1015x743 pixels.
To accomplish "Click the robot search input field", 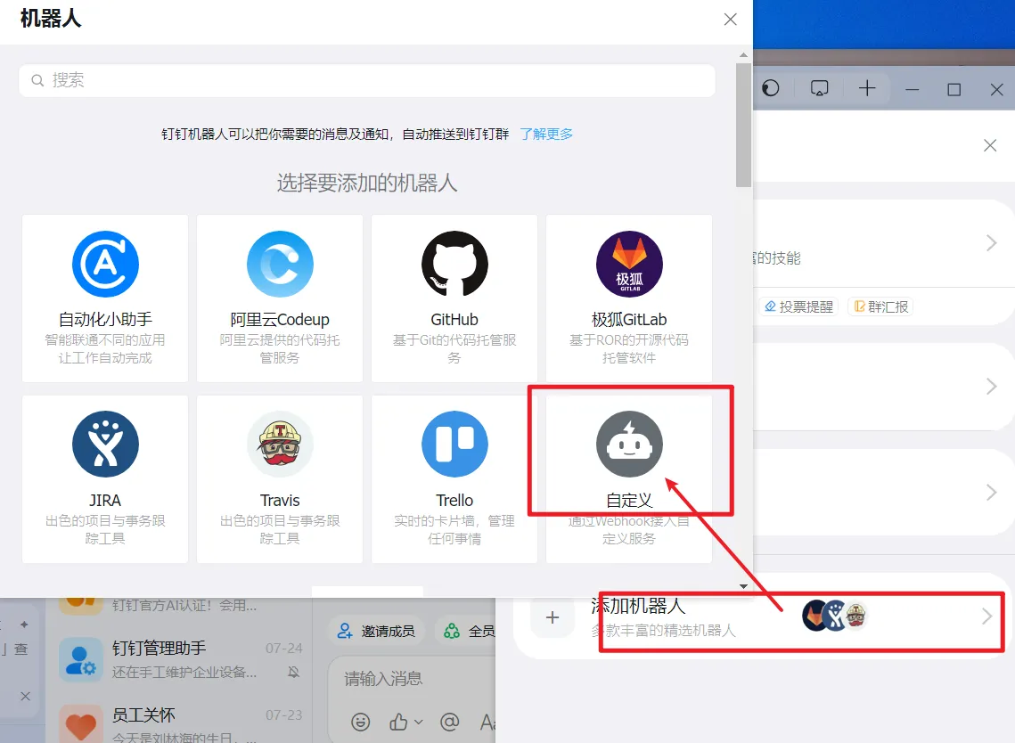I will pos(366,80).
